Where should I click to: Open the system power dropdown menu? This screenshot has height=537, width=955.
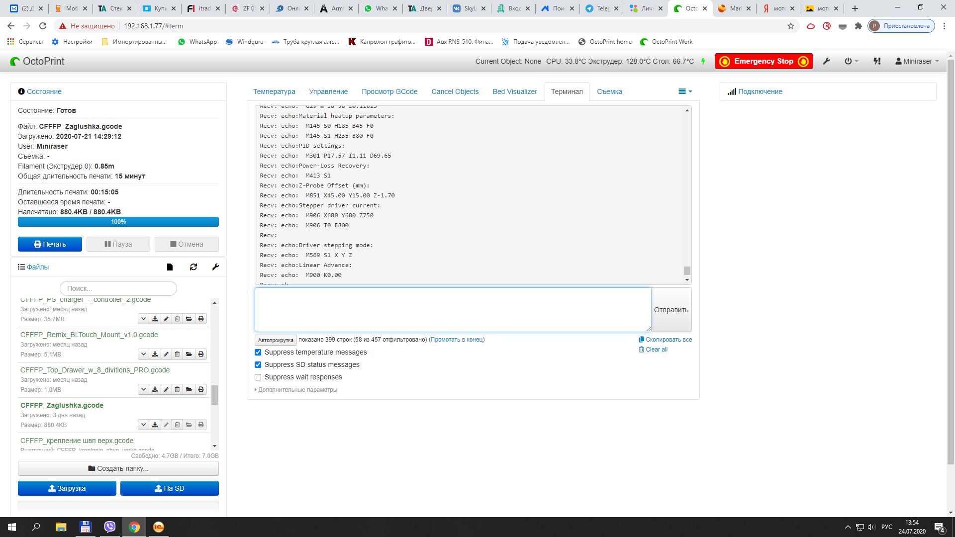coord(851,61)
